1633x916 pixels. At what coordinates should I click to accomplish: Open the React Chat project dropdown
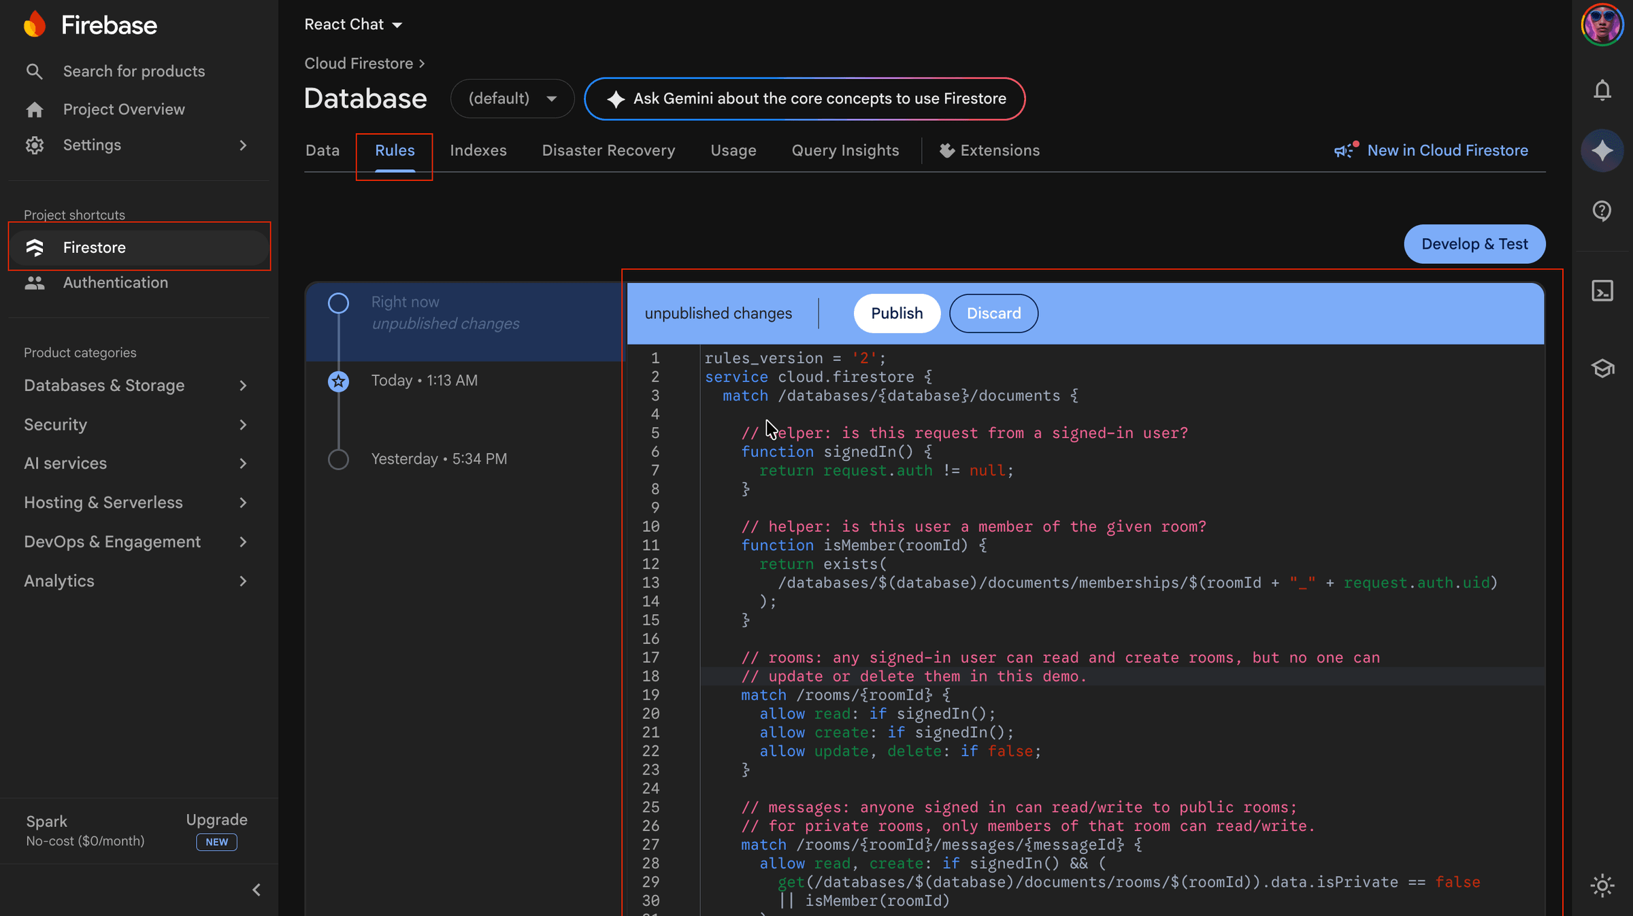pos(354,24)
